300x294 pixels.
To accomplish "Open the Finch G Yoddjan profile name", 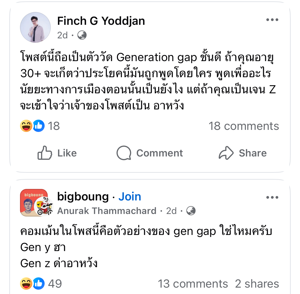I will [x=101, y=21].
